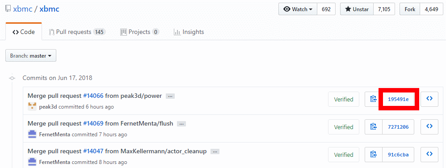446x168 pixels.
Task: Open the Projects tab
Action: coord(140,32)
